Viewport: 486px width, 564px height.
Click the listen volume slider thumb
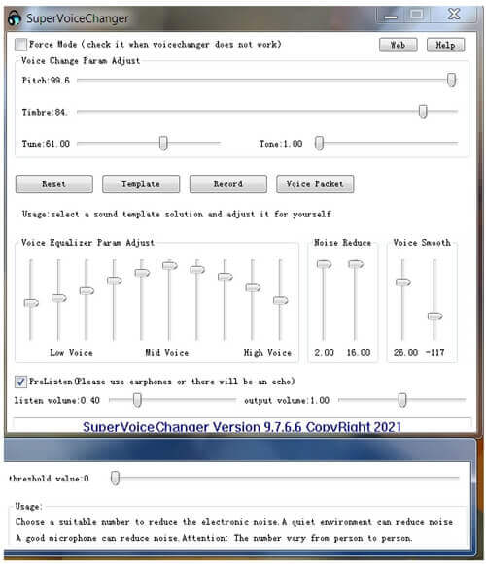click(137, 400)
